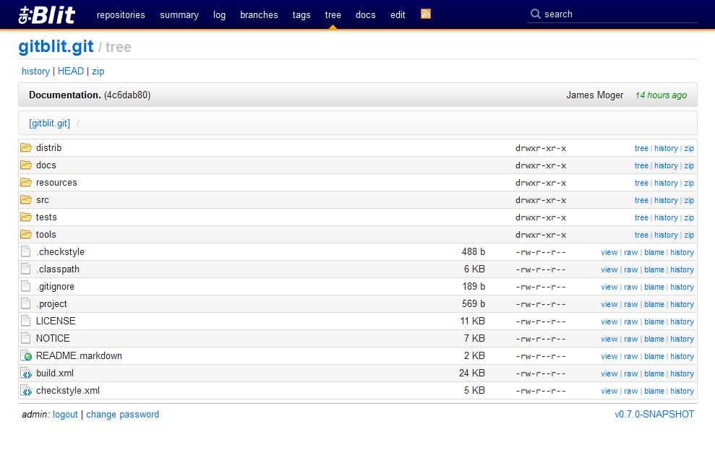This screenshot has height=471, width=715.
Task: Click the docs folder icon
Action: pos(26,165)
